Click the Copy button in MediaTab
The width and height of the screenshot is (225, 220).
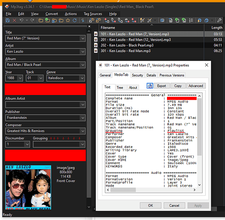(178, 86)
